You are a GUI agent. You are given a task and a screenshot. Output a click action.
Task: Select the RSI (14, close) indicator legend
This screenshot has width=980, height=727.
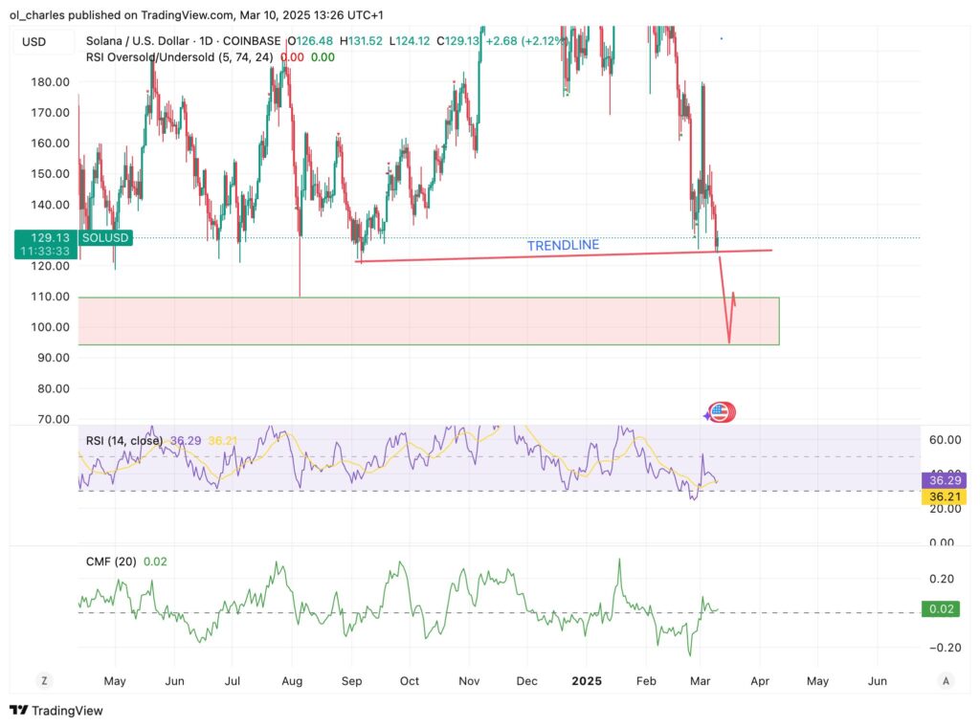[125, 440]
